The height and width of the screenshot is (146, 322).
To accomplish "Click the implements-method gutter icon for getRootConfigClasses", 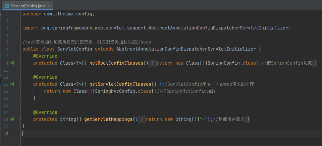I will point(12,63).
